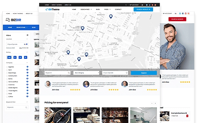Click the DirTheme logo
Image resolution: width=198 pixels, height=123 pixels.
pos(52,9)
